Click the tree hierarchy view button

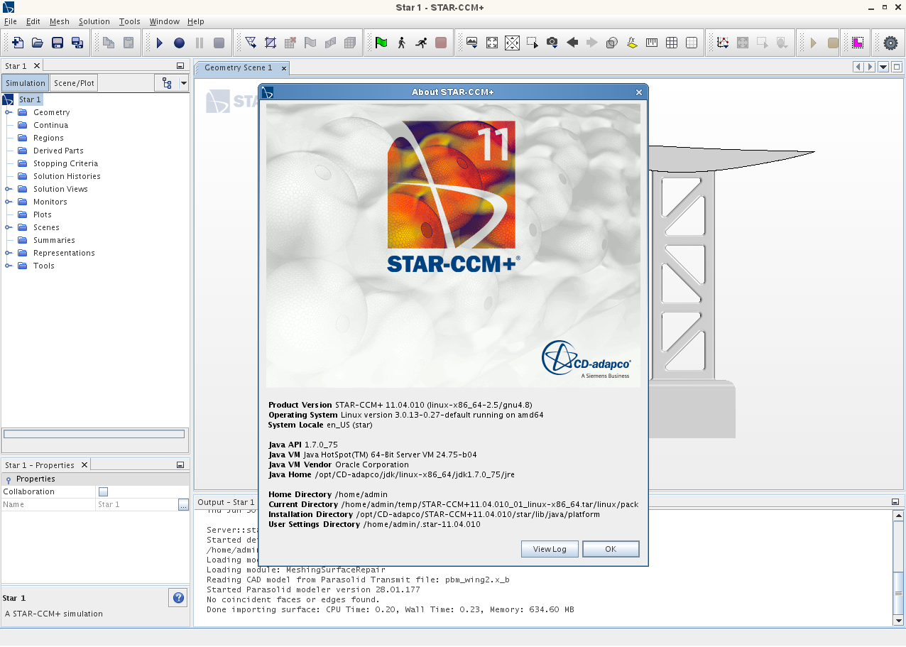click(167, 83)
